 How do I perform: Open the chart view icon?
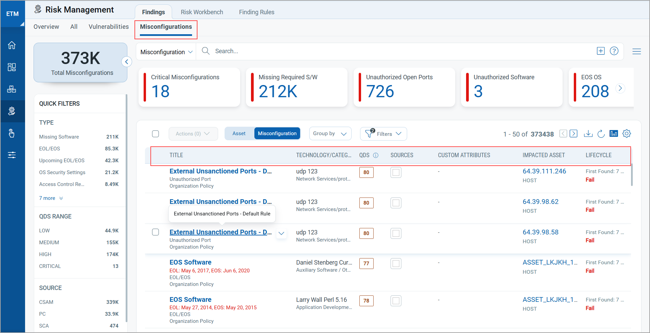click(x=613, y=133)
